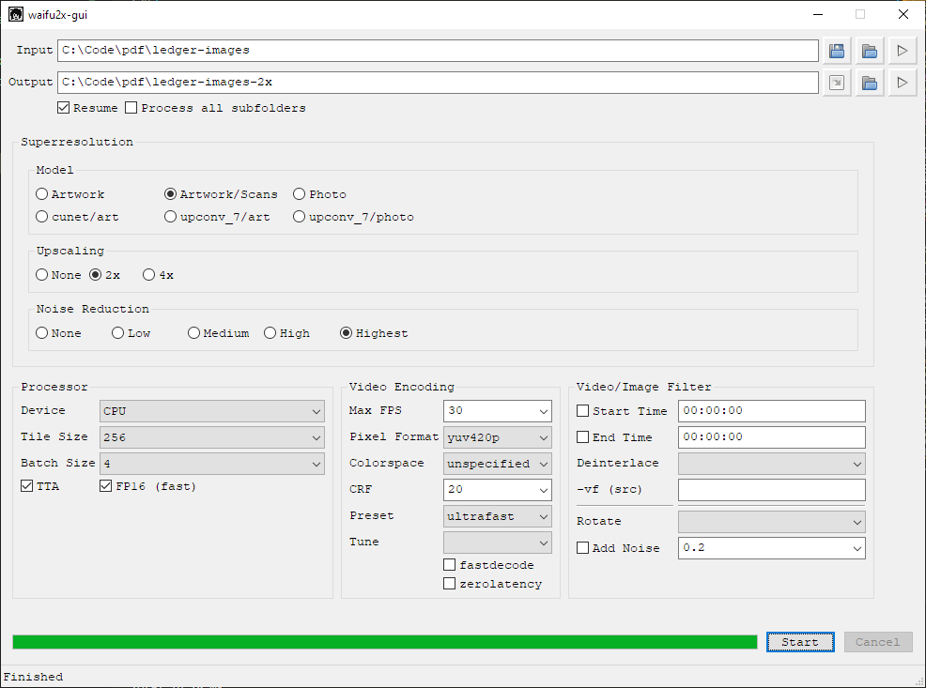Click the Finished status text
Screen dimensions: 926x688
click(x=33, y=677)
